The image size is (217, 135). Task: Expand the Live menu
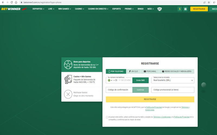[x=51, y=9]
